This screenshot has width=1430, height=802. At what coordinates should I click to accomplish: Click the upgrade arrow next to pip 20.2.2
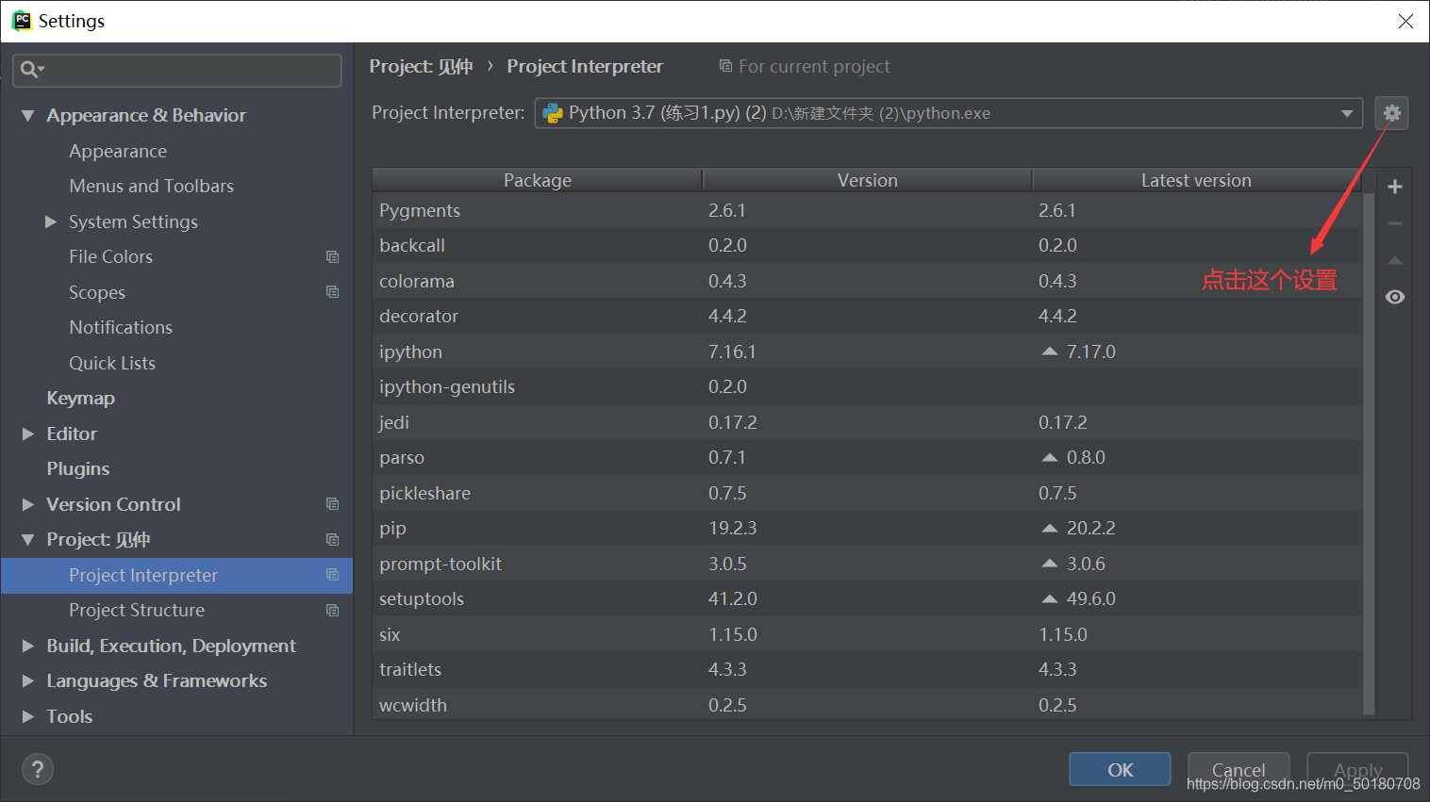click(1049, 528)
